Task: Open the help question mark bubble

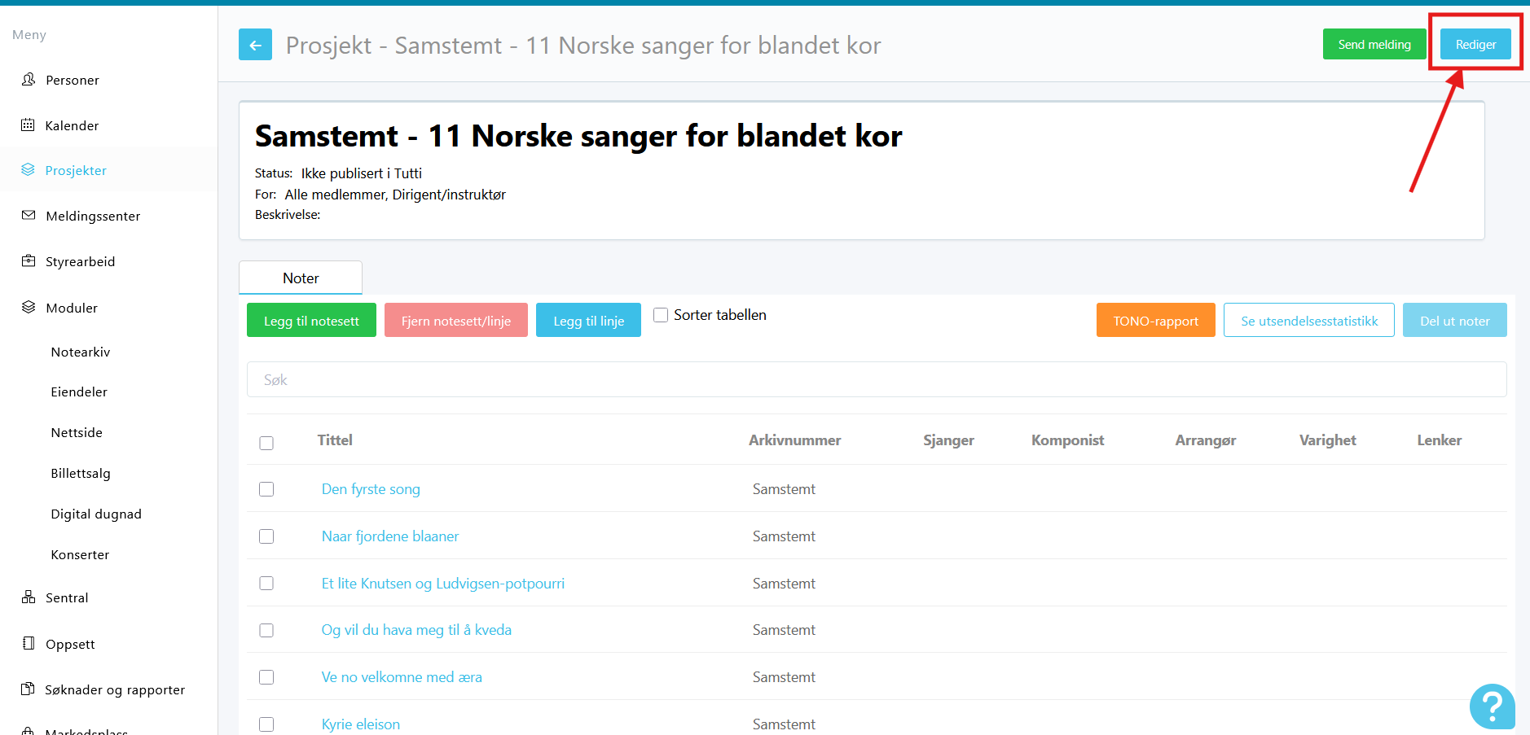Action: (1492, 706)
